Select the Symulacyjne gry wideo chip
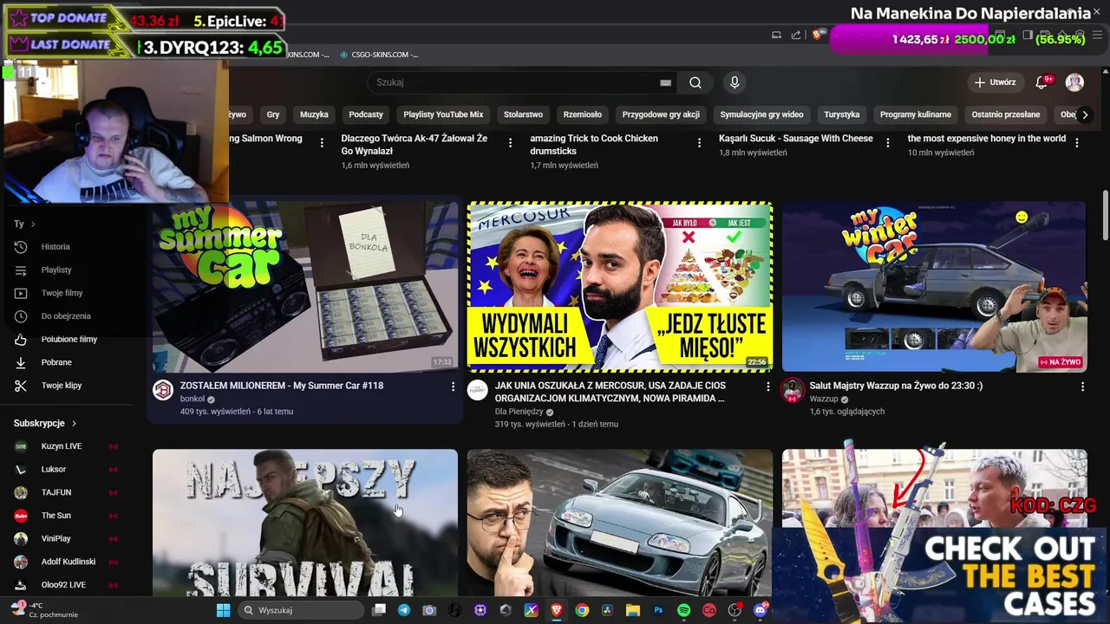The height and width of the screenshot is (624, 1110). [x=761, y=114]
